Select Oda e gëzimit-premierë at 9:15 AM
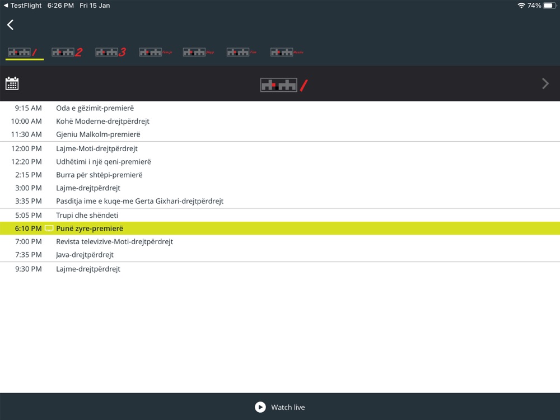560x420 pixels. tap(280, 108)
